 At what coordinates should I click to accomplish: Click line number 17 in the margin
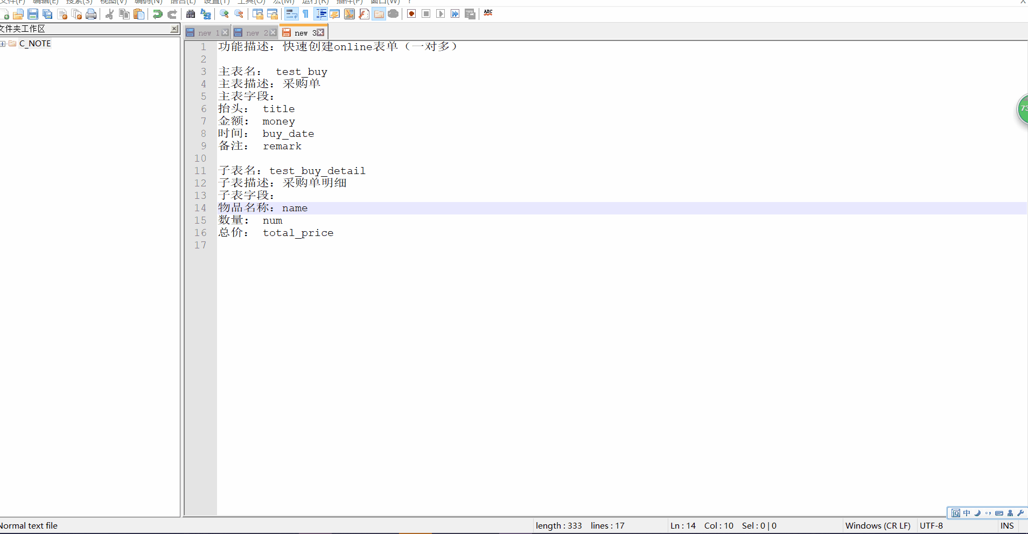pyautogui.click(x=200, y=245)
